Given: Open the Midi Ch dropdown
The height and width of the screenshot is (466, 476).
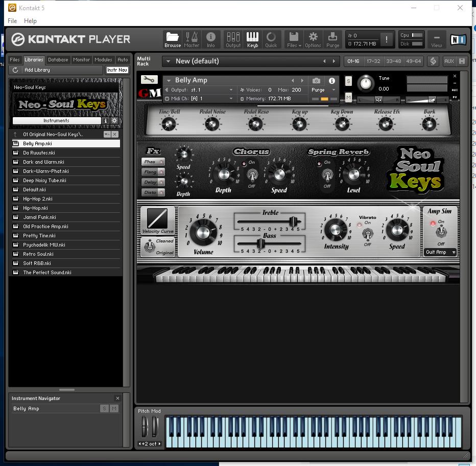Looking at the screenshot, I should coord(231,99).
